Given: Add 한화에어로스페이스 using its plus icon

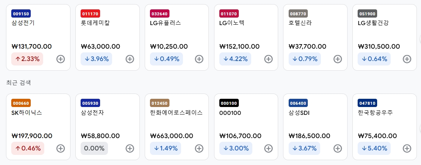Looking at the screenshot, I should point(199,149).
